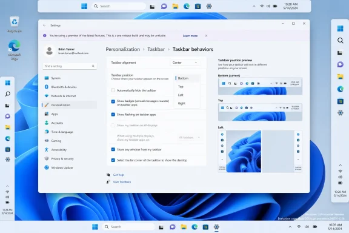Open Microsoft Store on the right taskbar
349x233 pixels.
point(340,101)
